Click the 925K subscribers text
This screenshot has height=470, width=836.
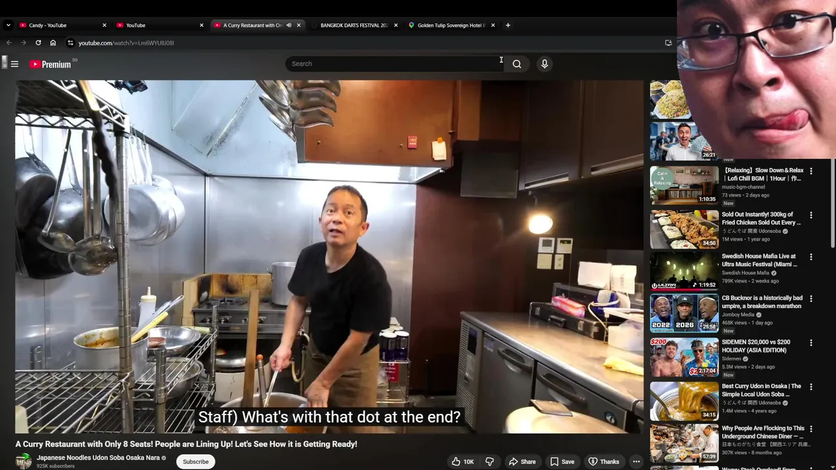(56, 466)
